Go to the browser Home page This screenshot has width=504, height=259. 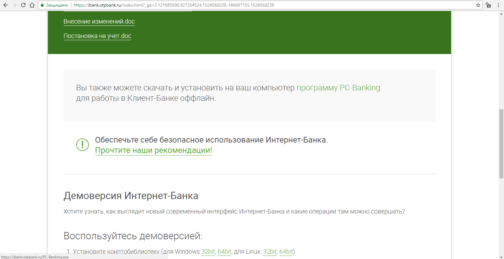[32, 5]
